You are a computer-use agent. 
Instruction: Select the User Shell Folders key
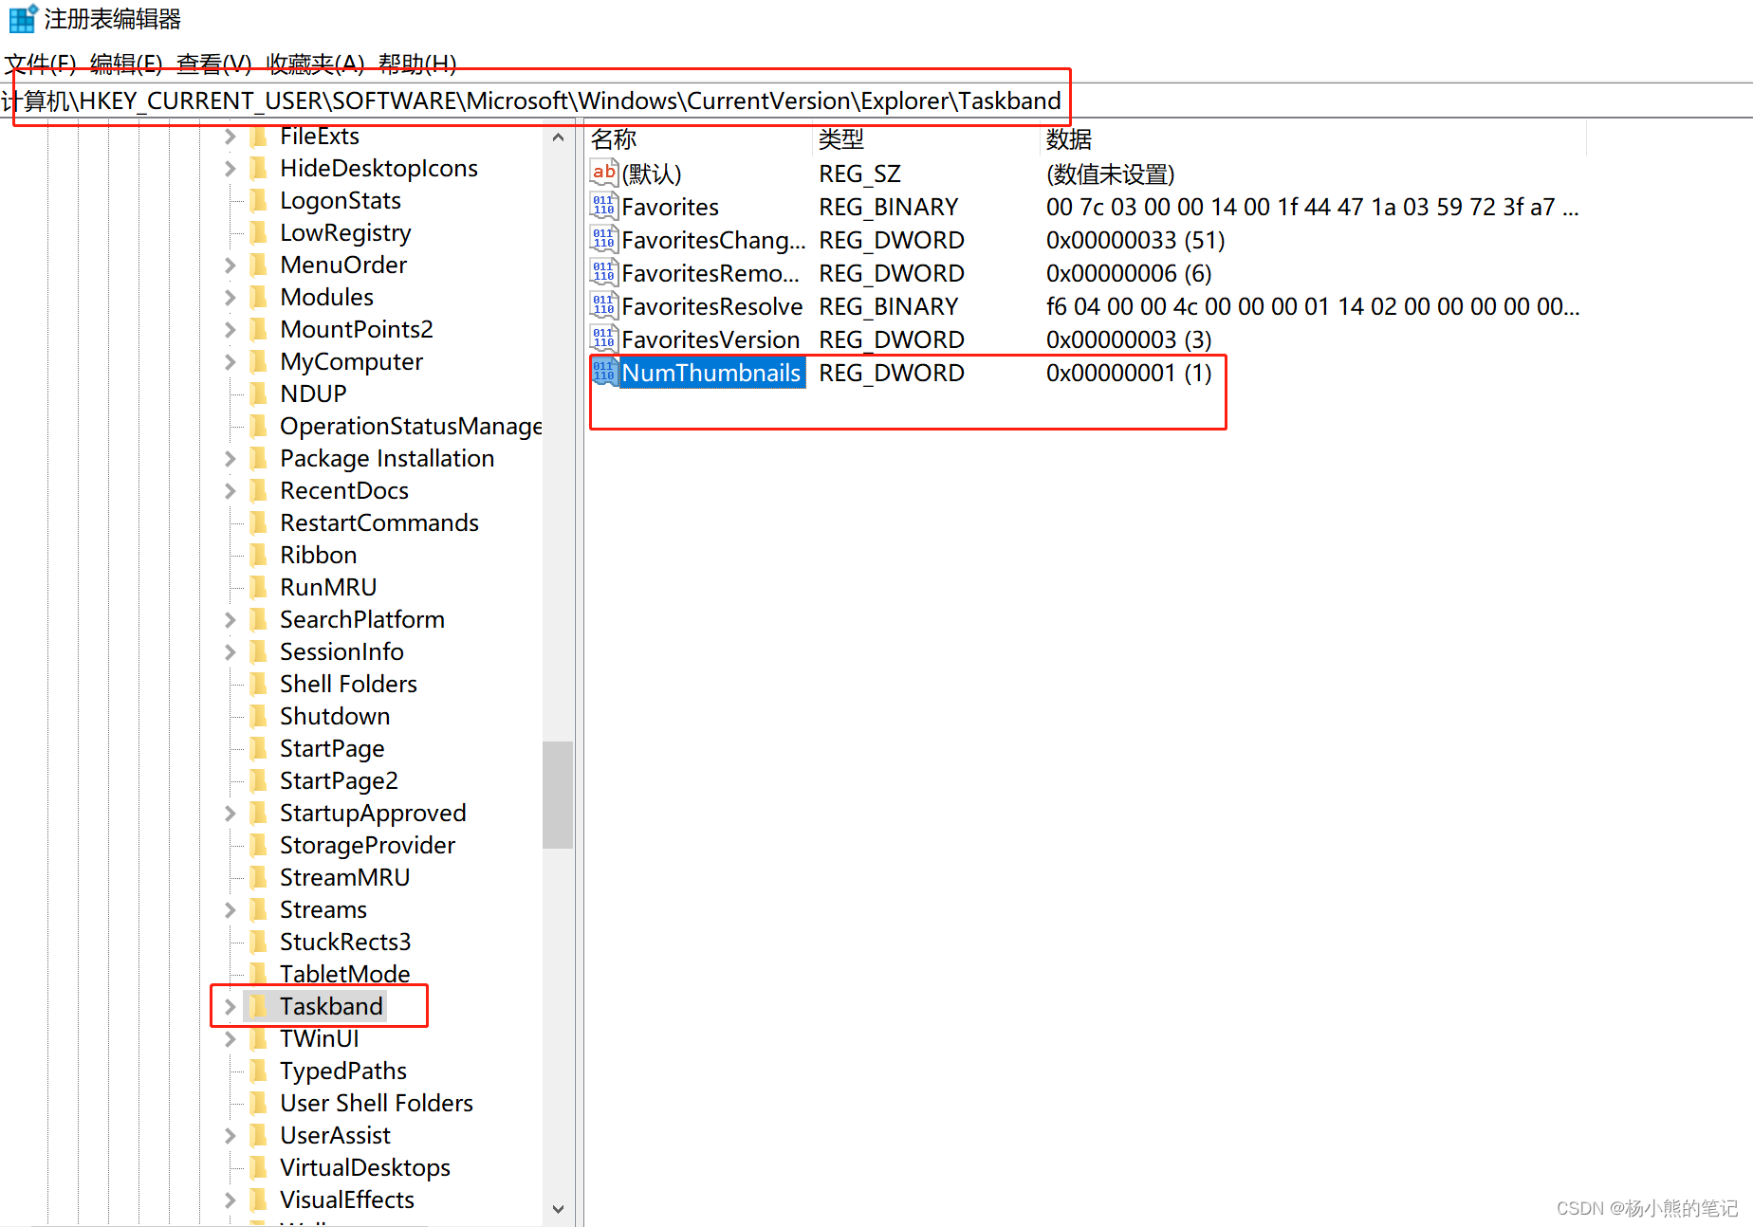point(377,1104)
